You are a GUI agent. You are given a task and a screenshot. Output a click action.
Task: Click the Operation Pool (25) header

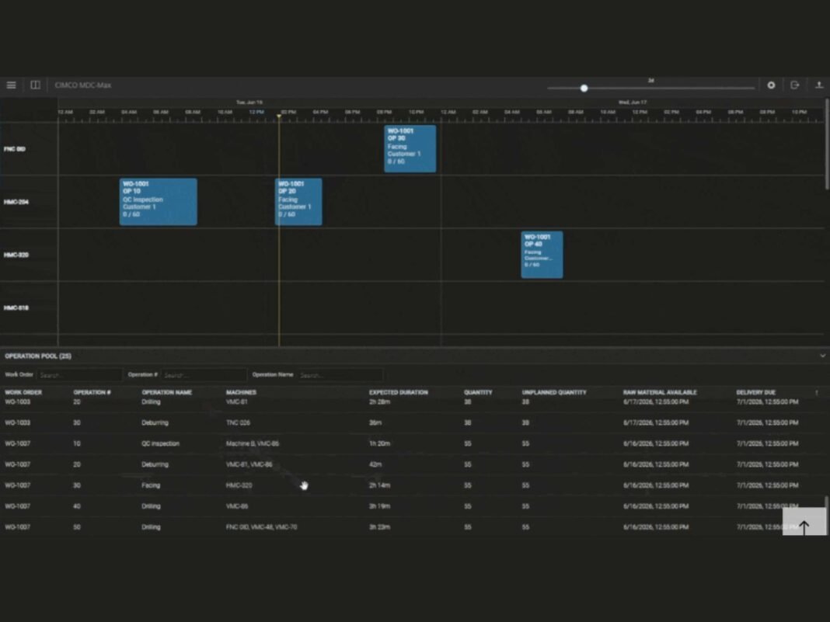point(38,356)
